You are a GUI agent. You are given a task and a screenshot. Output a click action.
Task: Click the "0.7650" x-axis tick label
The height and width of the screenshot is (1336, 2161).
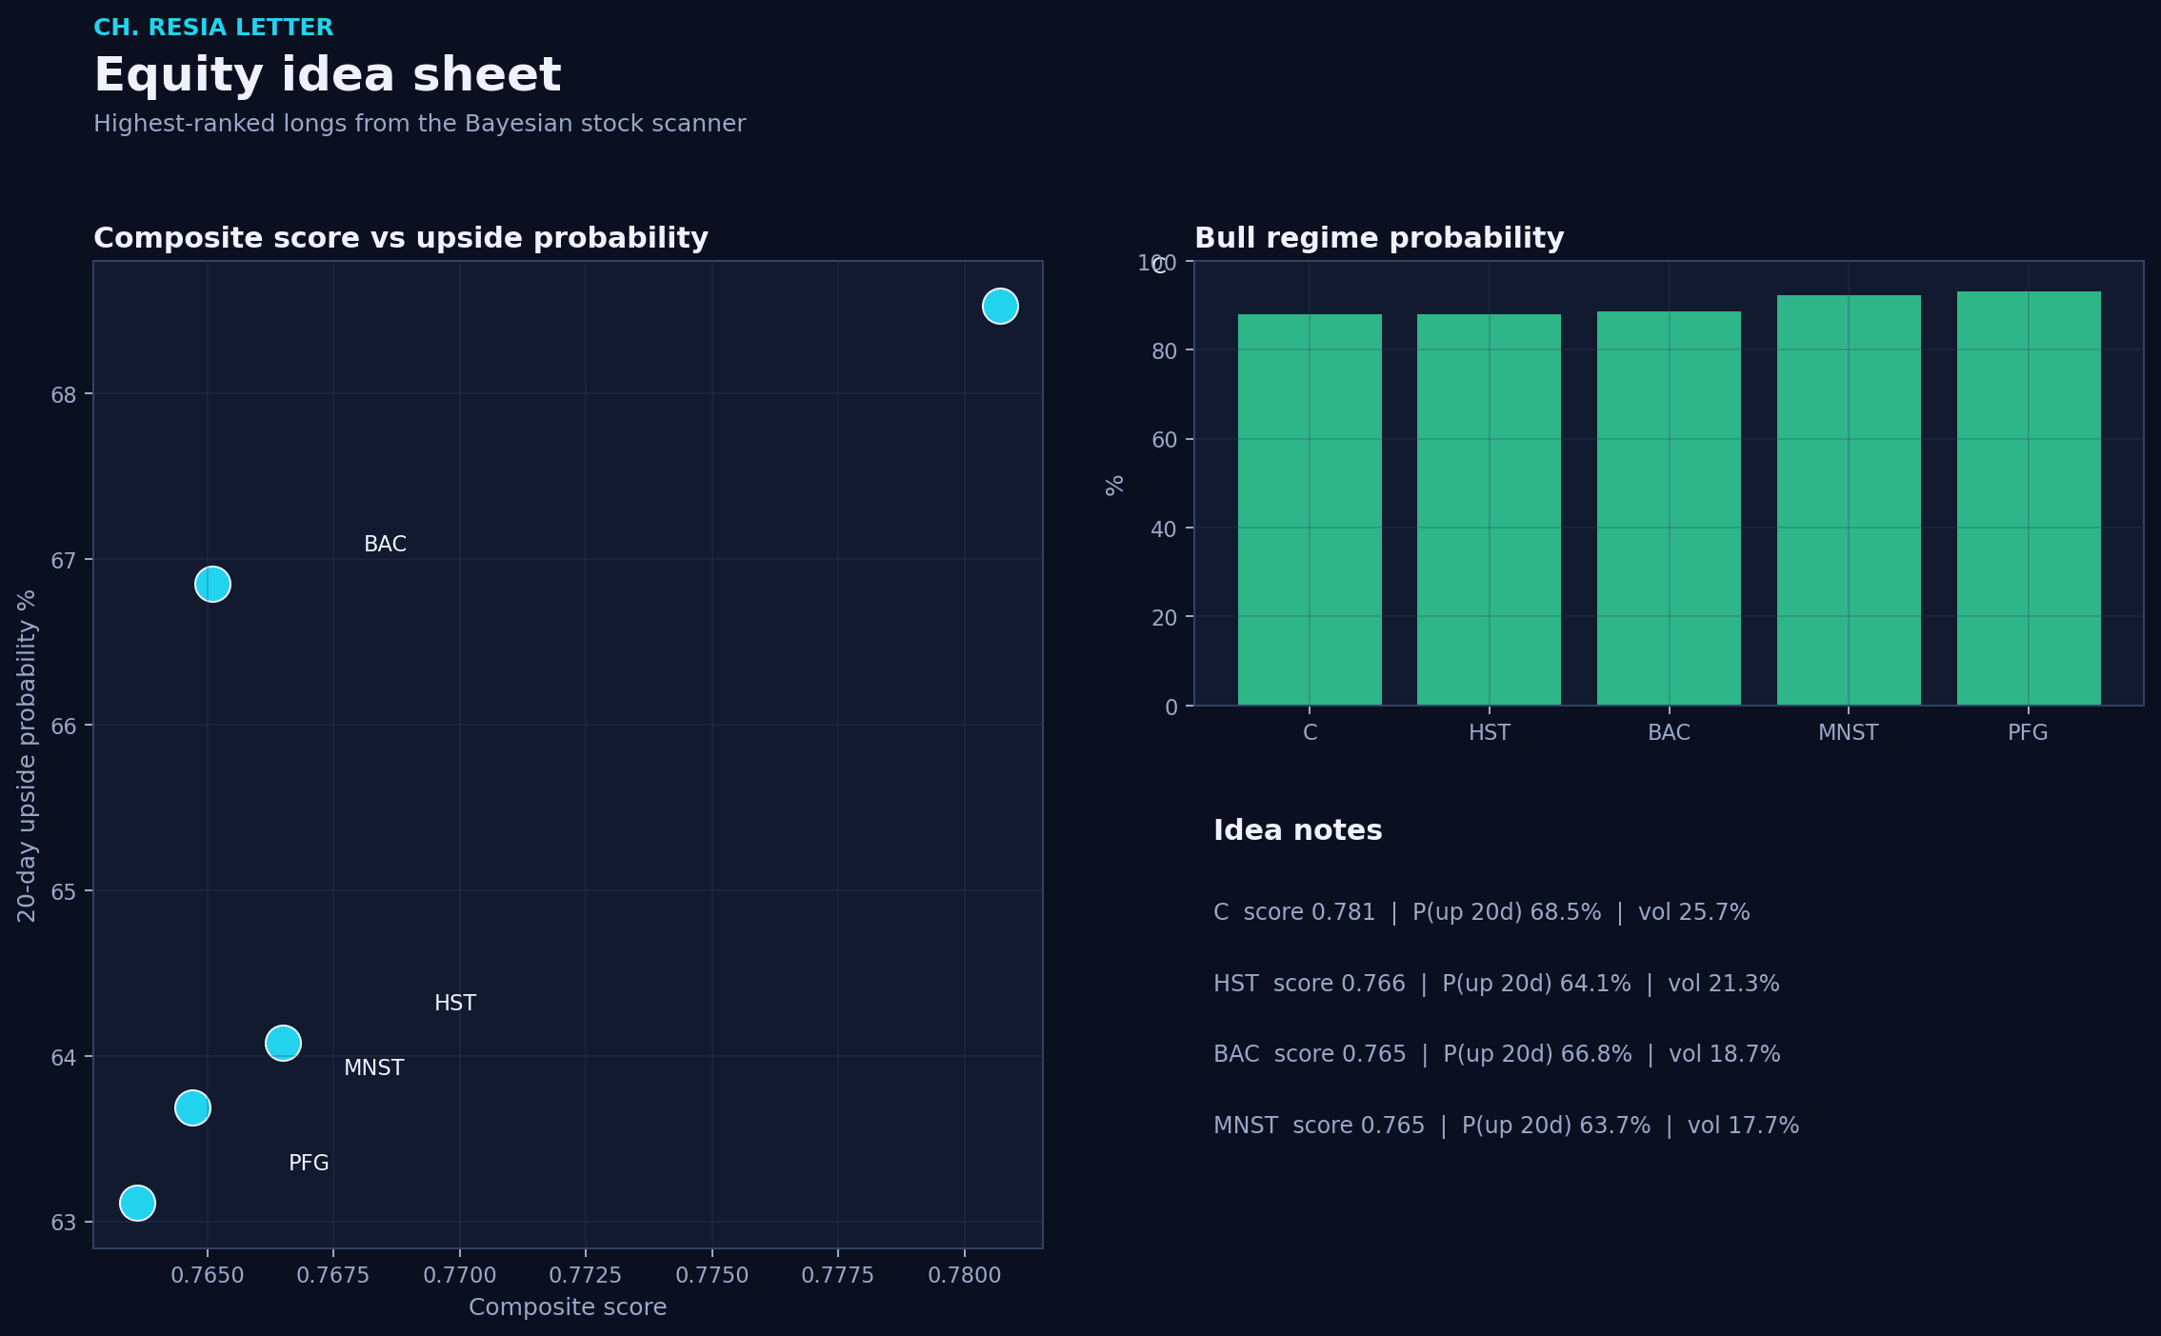coord(208,1276)
